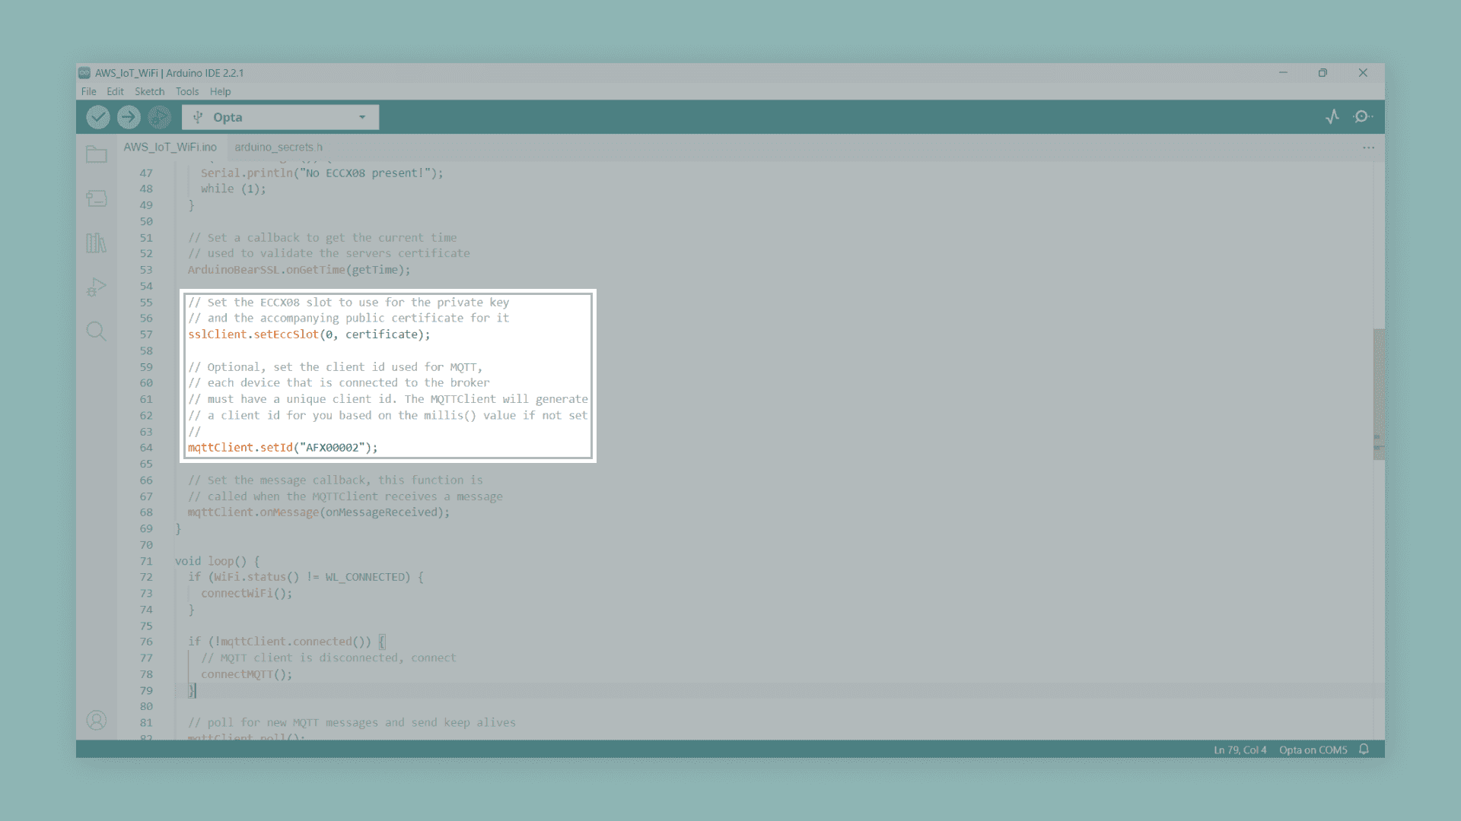Open the Serial Plotter

[x=1332, y=117]
